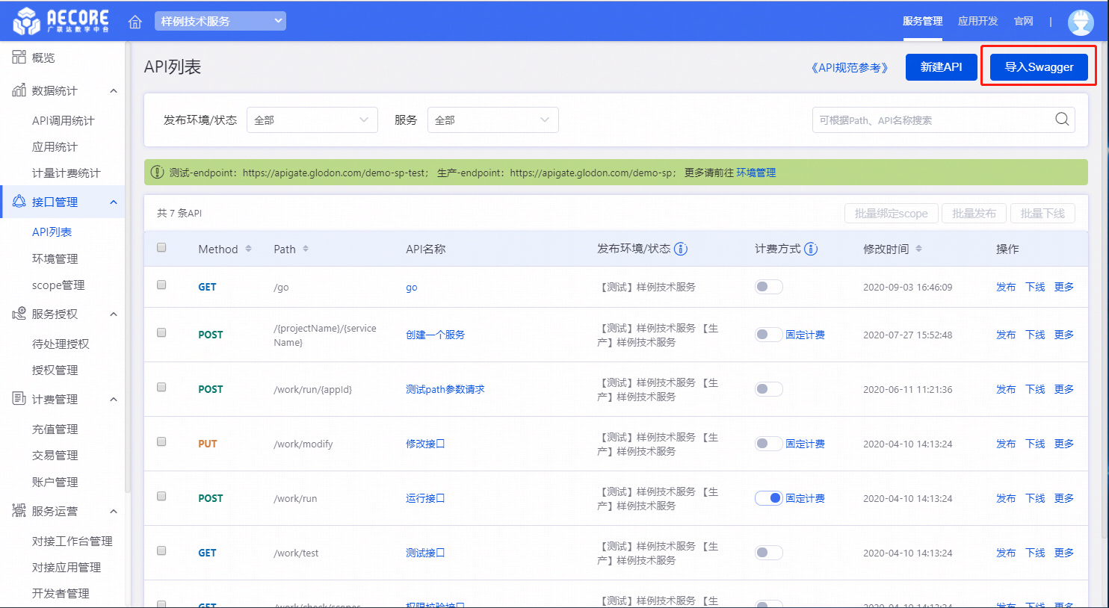Image resolution: width=1109 pixels, height=608 pixels.
Task: Open the 样例技术服务 service selector
Action: pyautogui.click(x=220, y=22)
